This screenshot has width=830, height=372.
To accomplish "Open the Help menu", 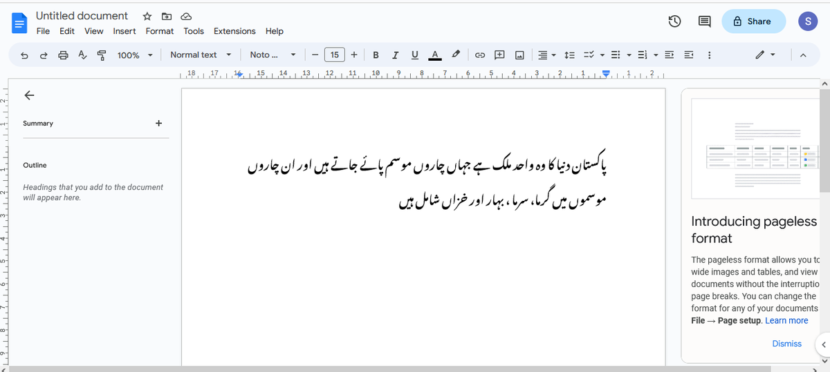I will coord(275,31).
